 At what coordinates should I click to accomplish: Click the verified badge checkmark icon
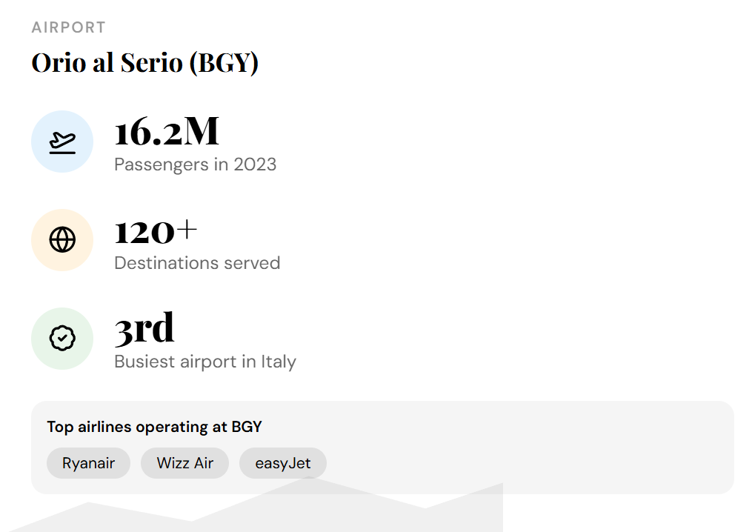pyautogui.click(x=62, y=339)
